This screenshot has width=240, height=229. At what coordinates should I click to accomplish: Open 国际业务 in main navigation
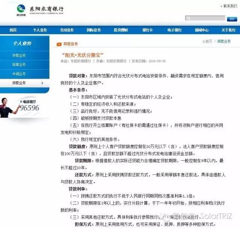pos(94,30)
